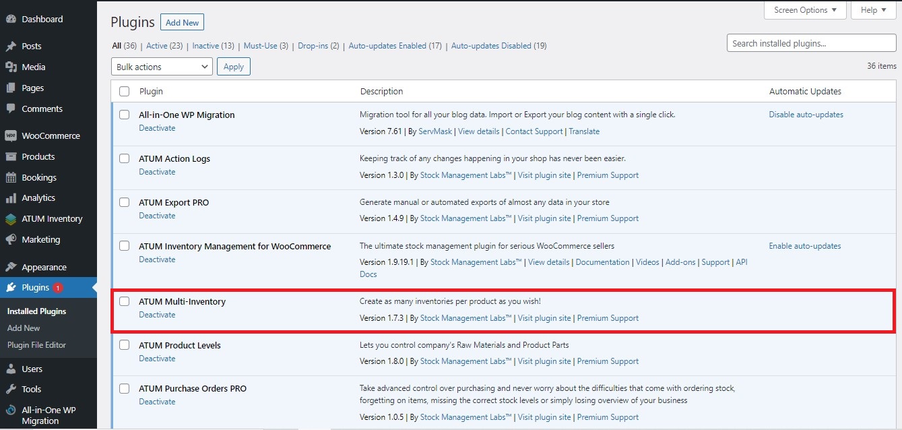
Task: Deactivate the ATUM Product Levels plugin
Action: (157, 359)
